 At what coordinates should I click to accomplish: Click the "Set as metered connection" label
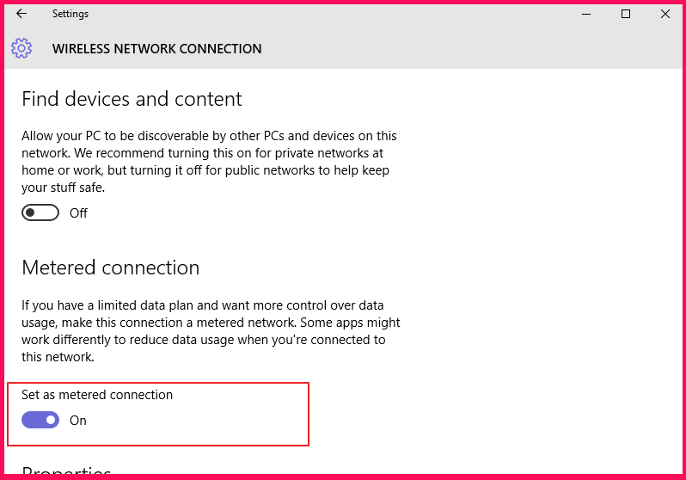[97, 395]
